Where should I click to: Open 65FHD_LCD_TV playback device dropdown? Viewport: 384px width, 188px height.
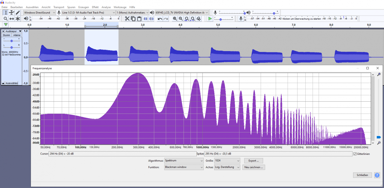tap(182, 13)
